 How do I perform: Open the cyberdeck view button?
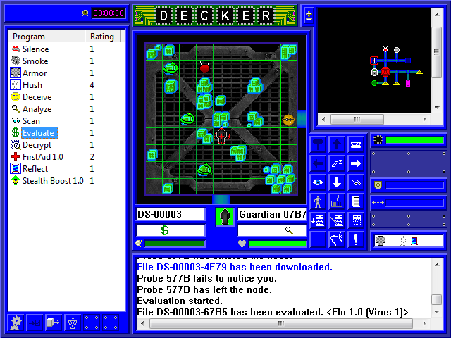click(x=337, y=201)
